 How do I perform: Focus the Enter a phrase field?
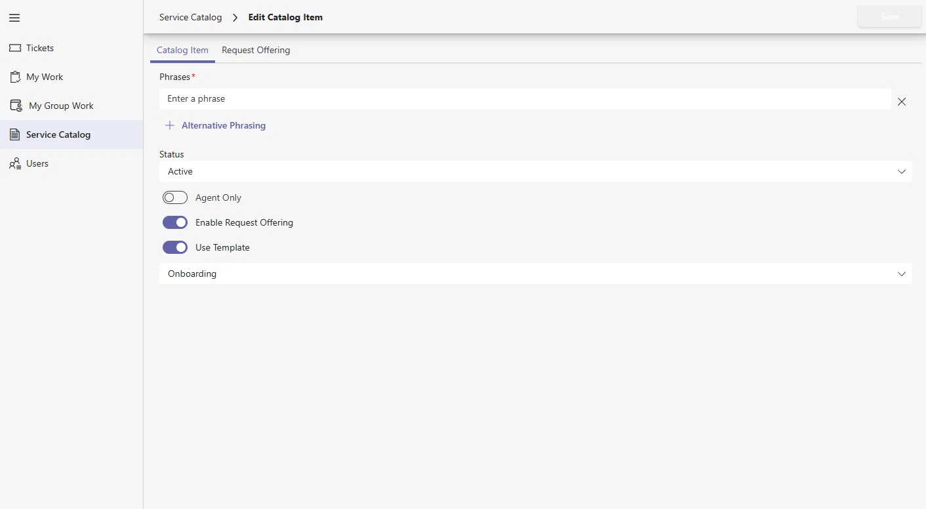[x=525, y=99]
